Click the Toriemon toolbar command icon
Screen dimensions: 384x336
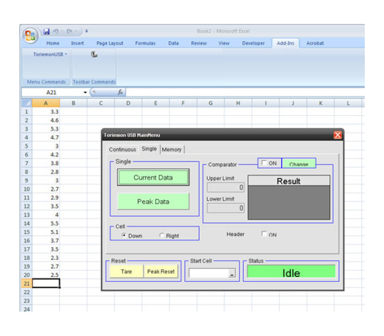pos(94,54)
